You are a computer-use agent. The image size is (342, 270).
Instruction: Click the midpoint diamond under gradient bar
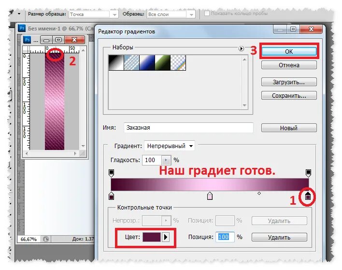click(x=259, y=194)
